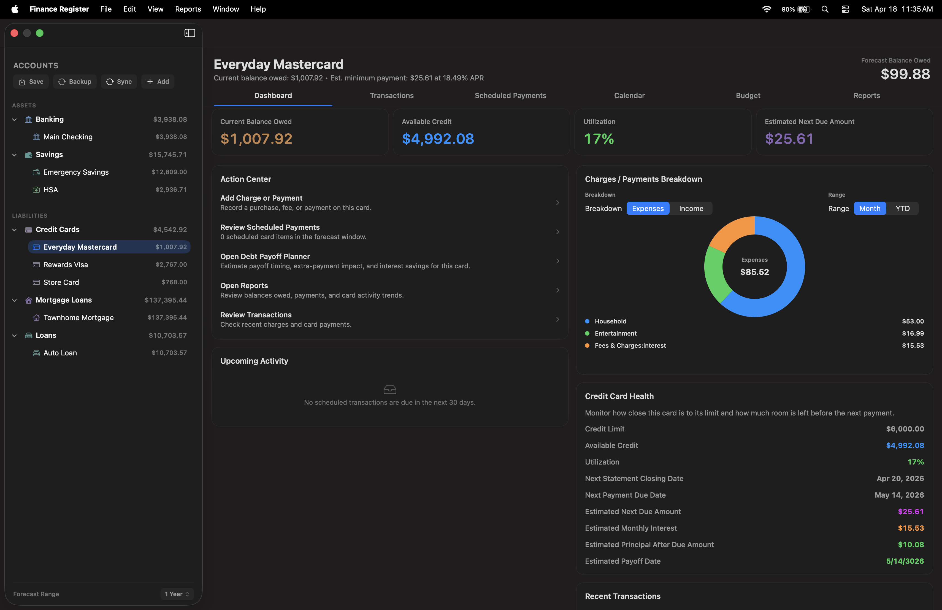
Task: Open the Forecast Range 1 Year dropdown
Action: tap(177, 594)
